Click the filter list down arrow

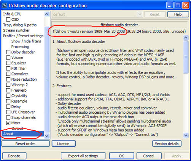[47, 136]
